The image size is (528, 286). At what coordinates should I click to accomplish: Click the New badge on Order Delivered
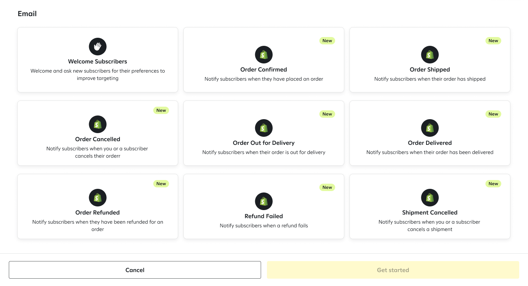coord(493,114)
